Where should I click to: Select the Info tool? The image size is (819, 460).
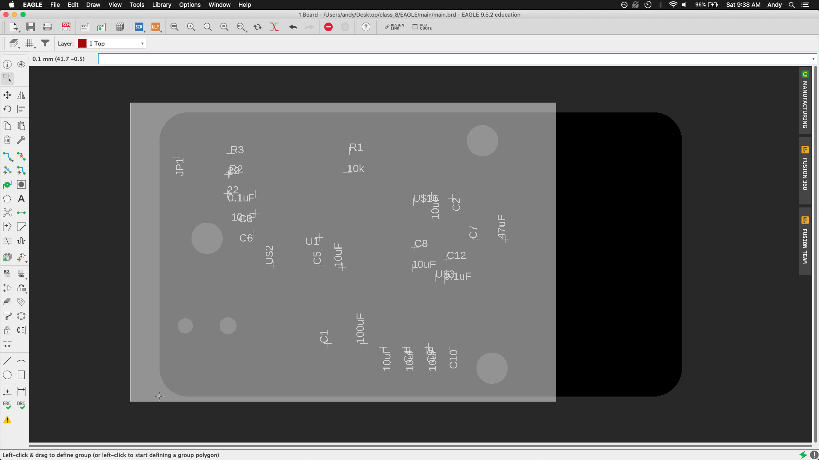(x=7, y=64)
